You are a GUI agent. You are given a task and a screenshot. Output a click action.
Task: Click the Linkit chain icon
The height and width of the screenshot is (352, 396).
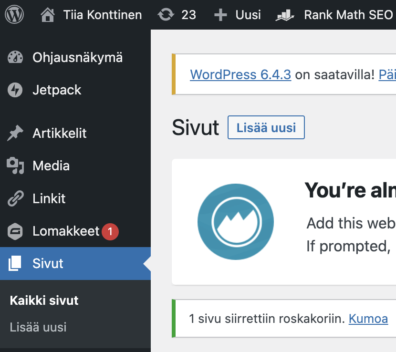coord(15,199)
